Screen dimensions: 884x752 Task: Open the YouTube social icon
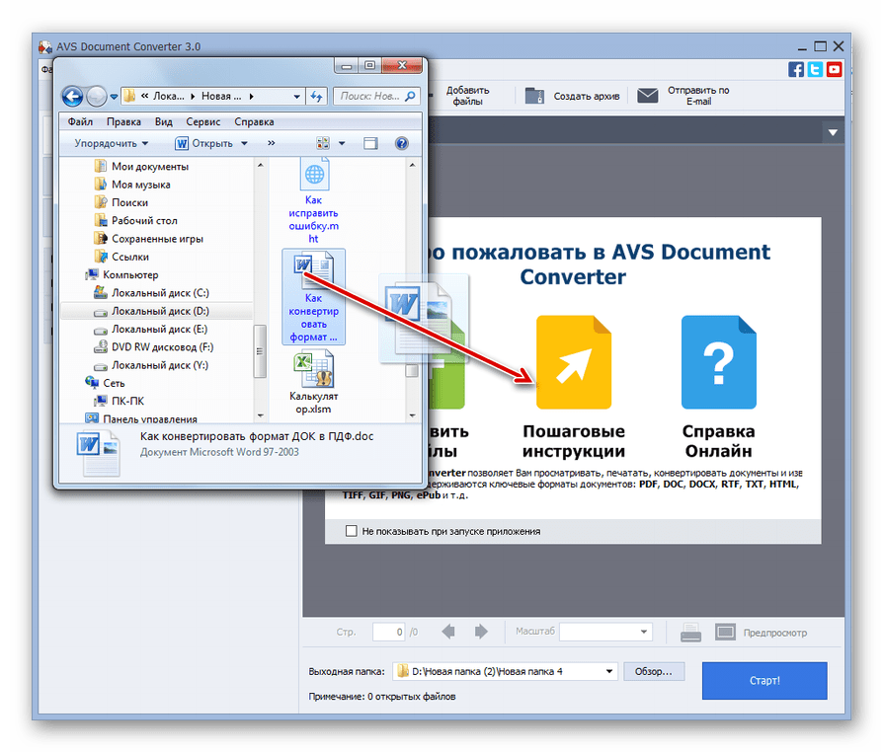click(x=835, y=69)
